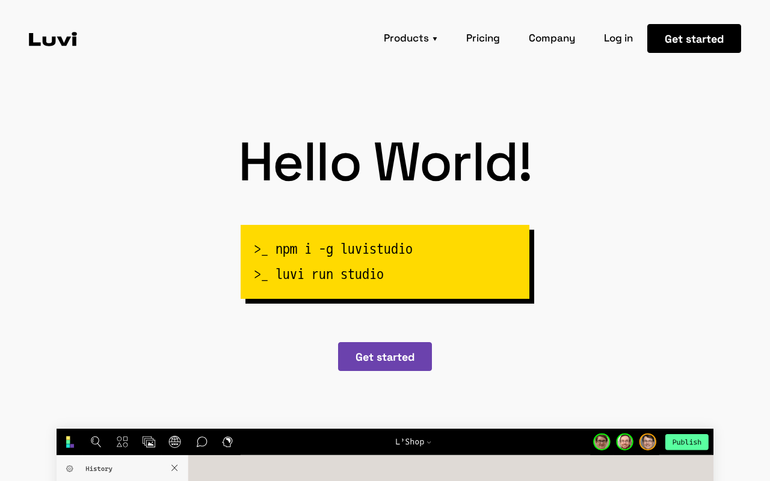
Task: Go to the Pricing page
Action: coord(483,38)
